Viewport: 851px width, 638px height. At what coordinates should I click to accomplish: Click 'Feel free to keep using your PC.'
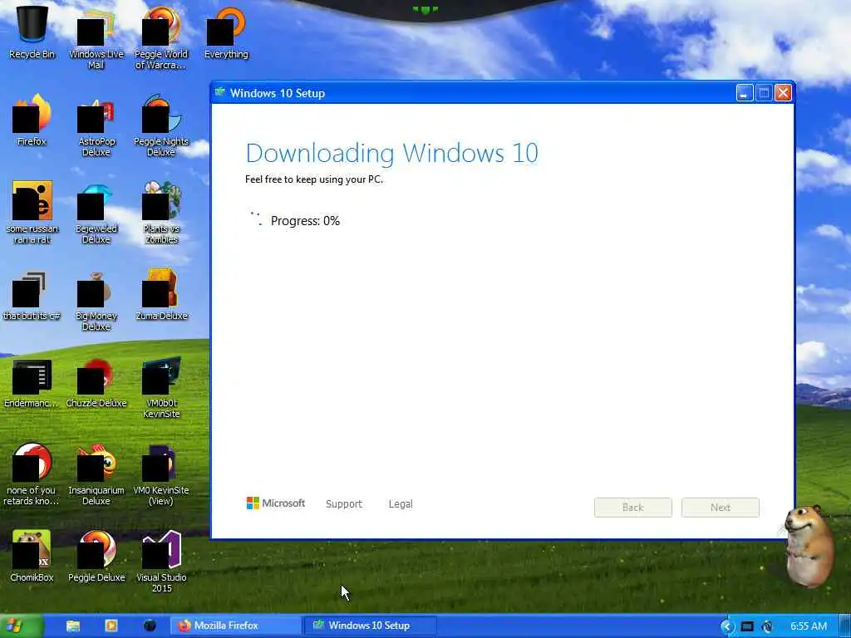314,179
